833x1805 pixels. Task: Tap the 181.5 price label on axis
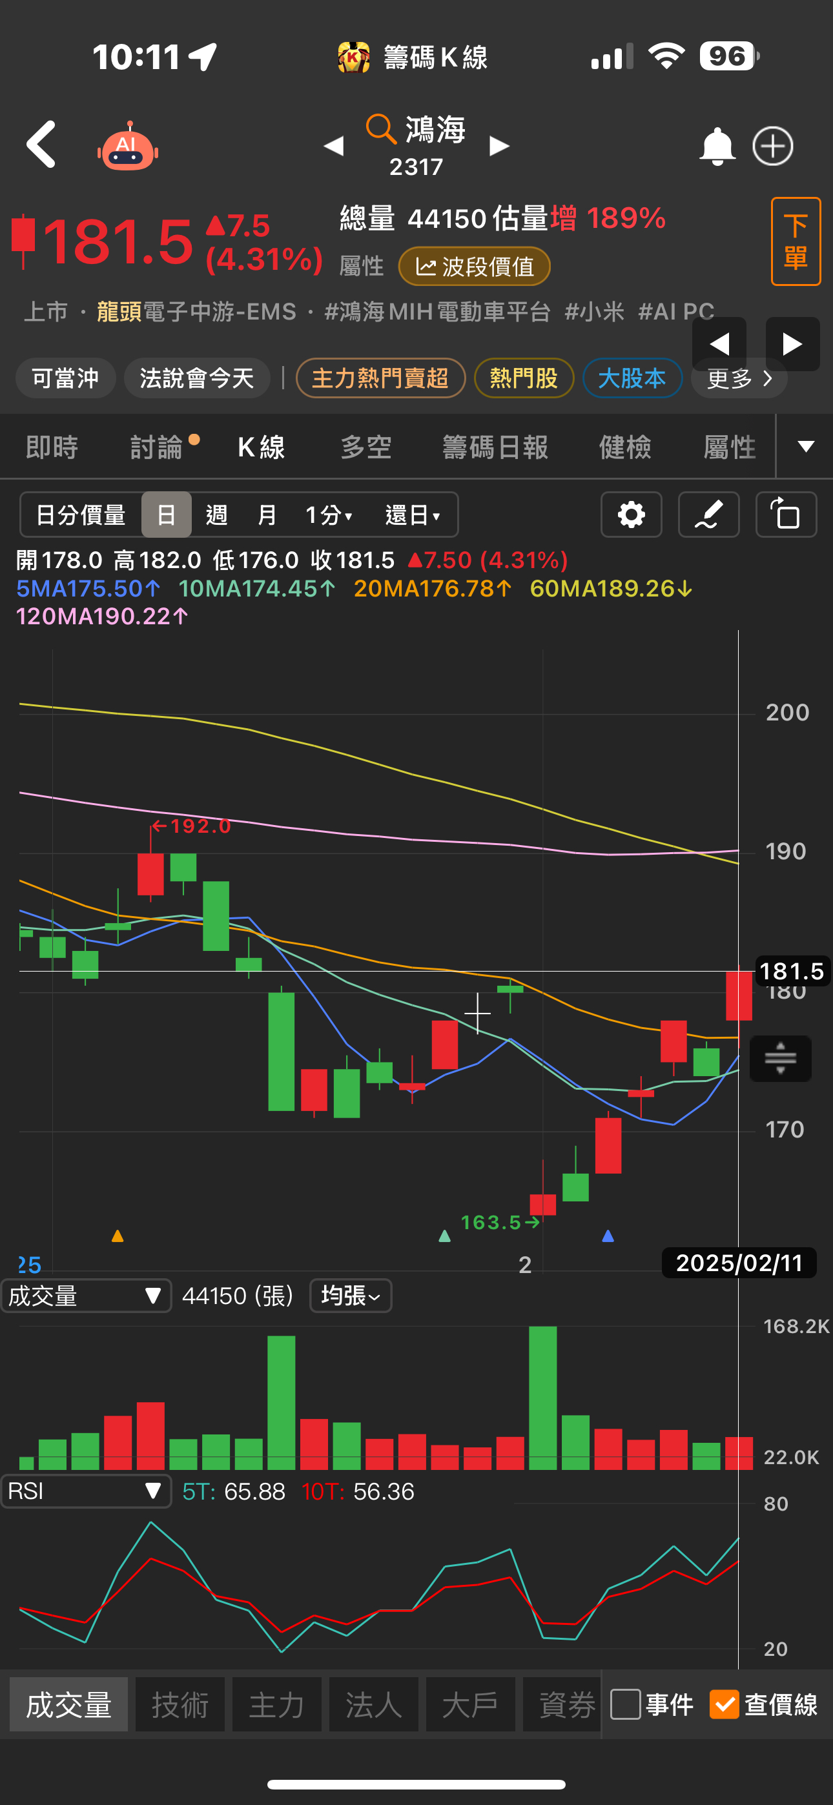(792, 971)
